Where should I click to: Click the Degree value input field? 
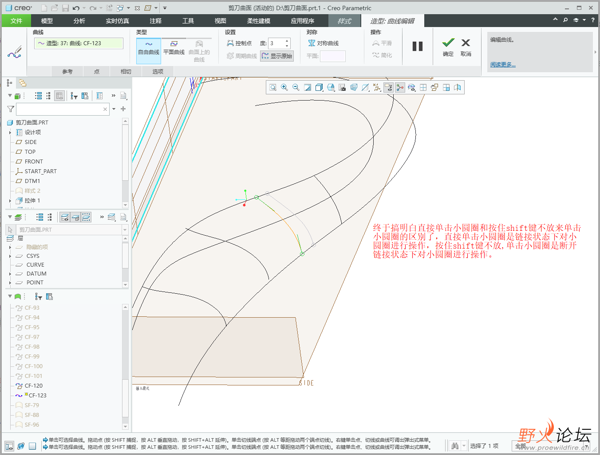coord(276,43)
